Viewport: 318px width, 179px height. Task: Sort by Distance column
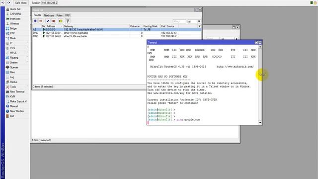point(136,26)
